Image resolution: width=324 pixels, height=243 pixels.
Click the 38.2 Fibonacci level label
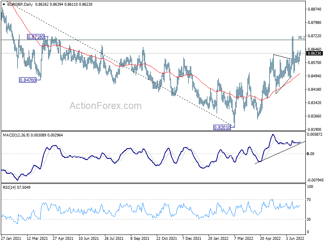[301, 38]
